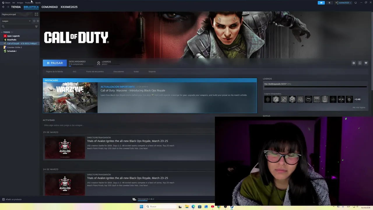
Task: Open Warzone featured update thumbnail
Action: [70, 97]
